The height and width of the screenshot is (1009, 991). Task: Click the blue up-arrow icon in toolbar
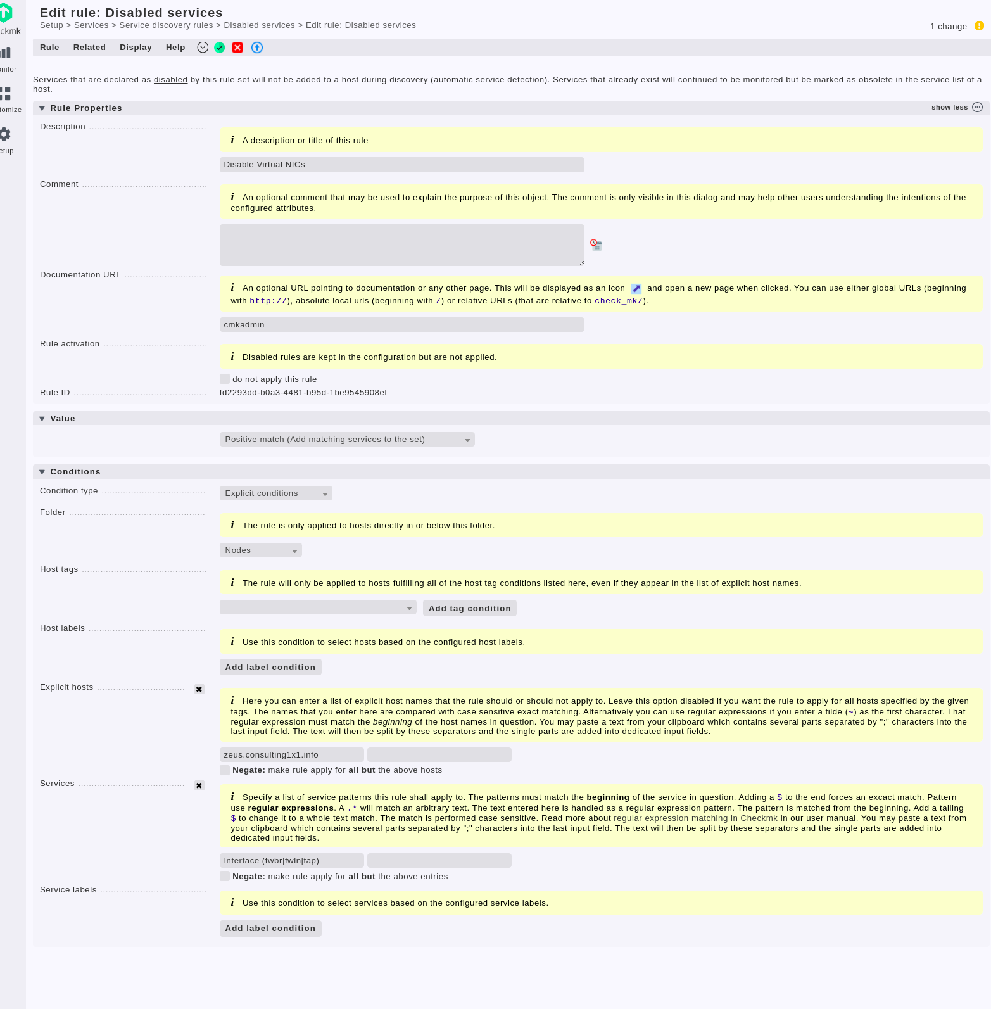257,48
